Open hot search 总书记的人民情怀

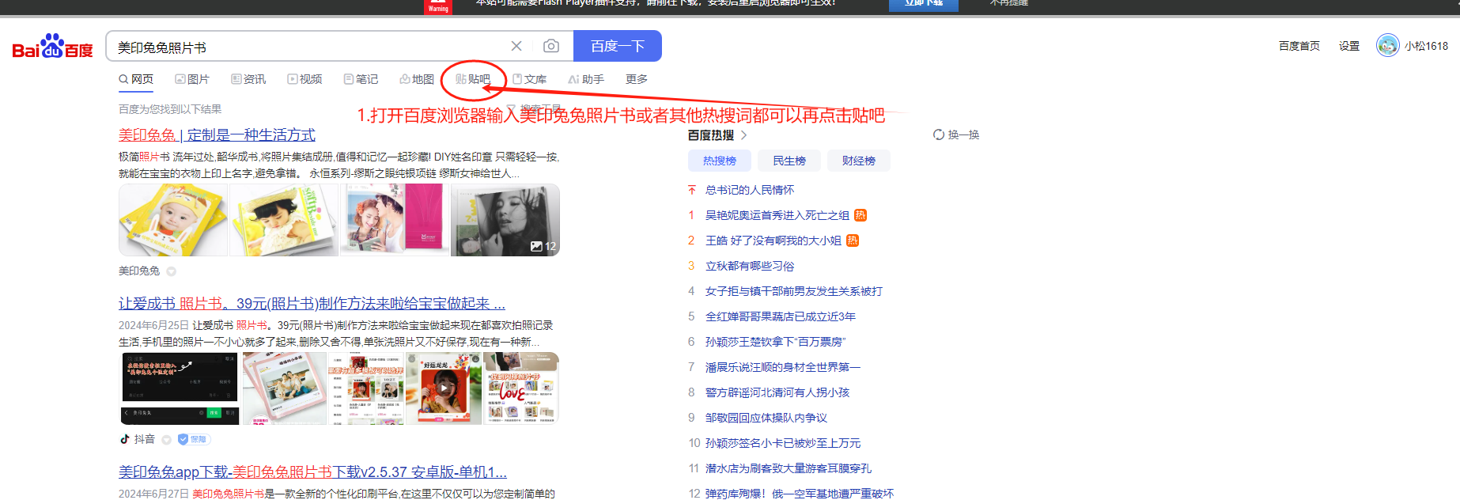click(x=750, y=190)
